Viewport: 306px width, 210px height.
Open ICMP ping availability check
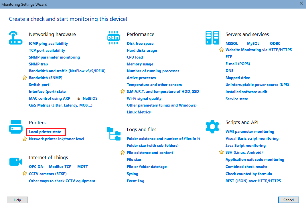coord(48,43)
